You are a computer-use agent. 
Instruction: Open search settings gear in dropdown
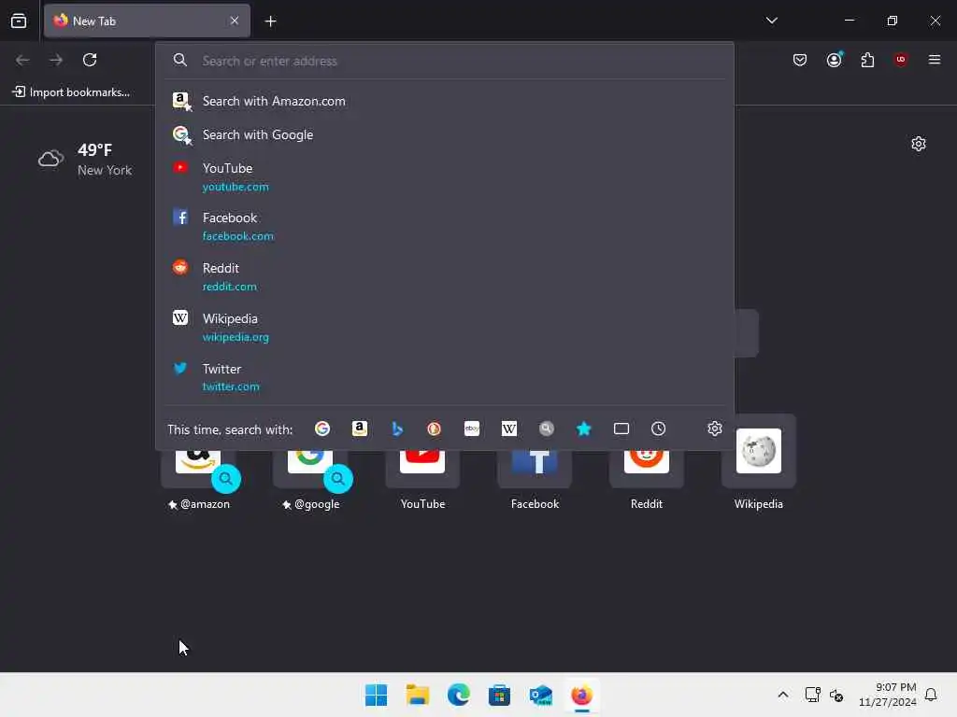(715, 429)
